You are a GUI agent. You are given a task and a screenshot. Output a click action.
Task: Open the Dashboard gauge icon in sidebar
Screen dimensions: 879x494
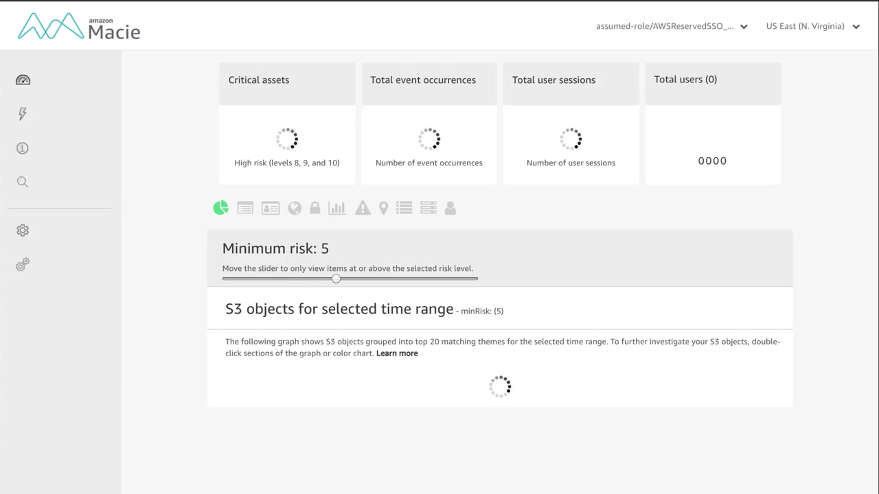click(x=23, y=80)
